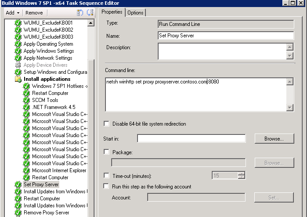Viewport: 307px width, 217px height.
Task: Open the Add dropdown menu
Action: (x=12, y=13)
